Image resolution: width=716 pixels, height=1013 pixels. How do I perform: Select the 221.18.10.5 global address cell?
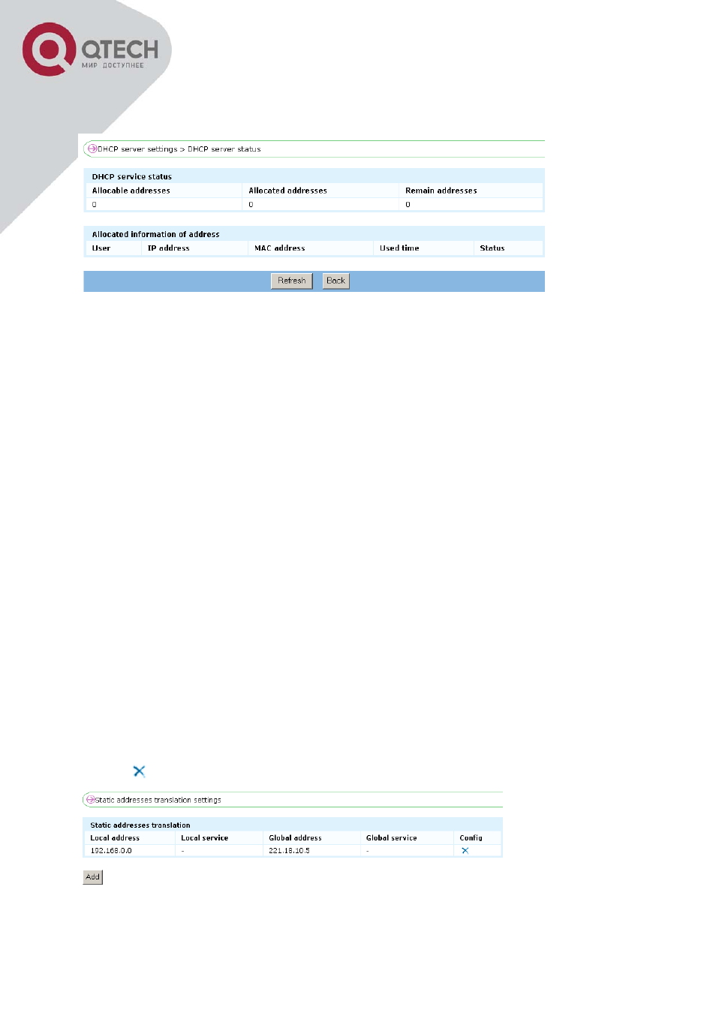[290, 851]
